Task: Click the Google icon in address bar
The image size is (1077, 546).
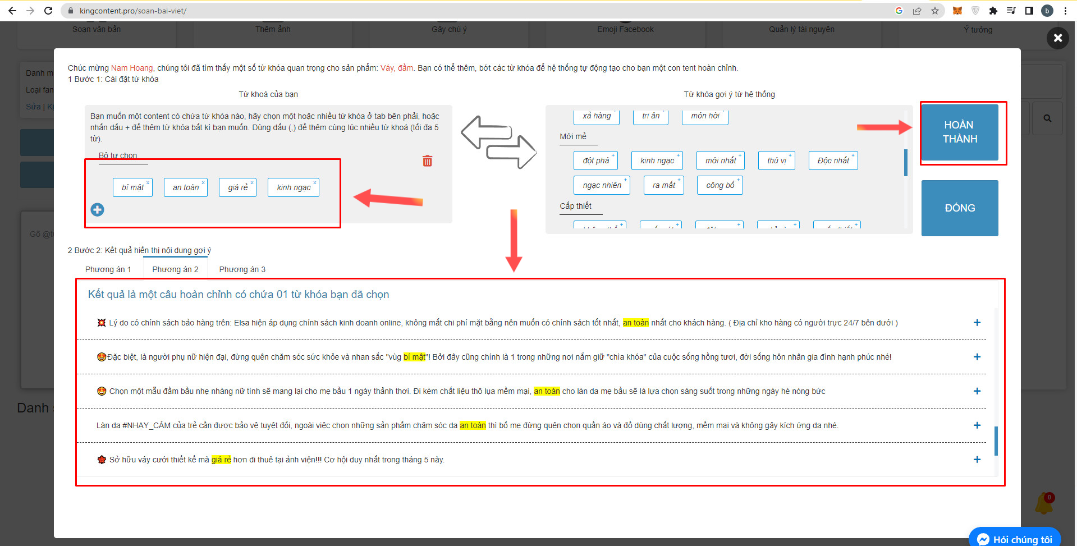Action: 899,11
